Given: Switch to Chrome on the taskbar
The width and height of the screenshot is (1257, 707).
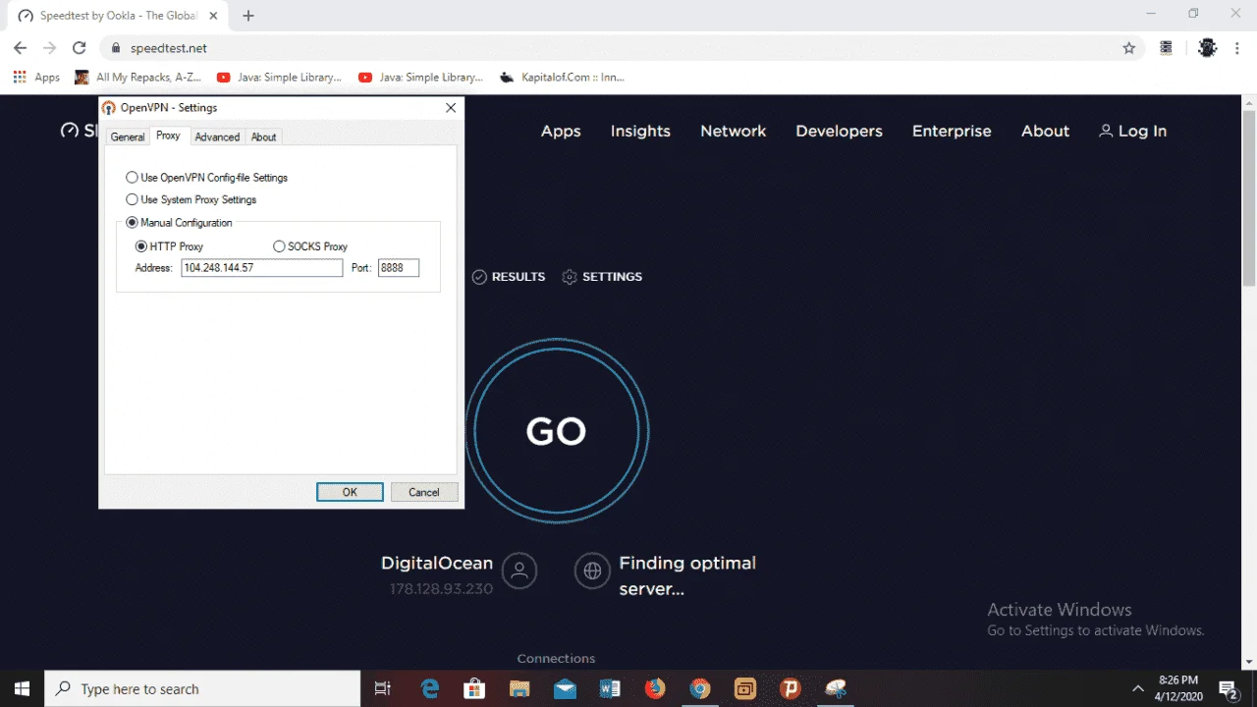Looking at the screenshot, I should [x=699, y=688].
